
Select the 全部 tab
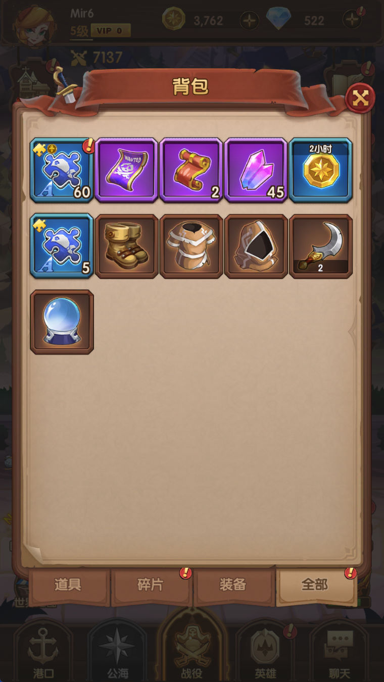point(316,586)
